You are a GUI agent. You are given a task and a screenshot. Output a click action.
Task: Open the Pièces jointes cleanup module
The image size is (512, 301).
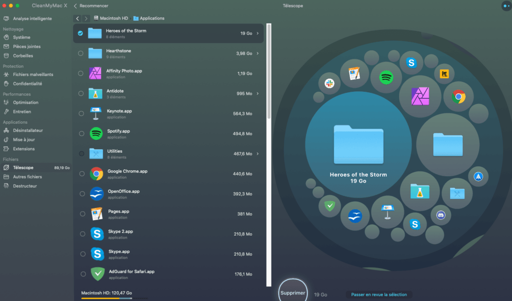click(27, 46)
